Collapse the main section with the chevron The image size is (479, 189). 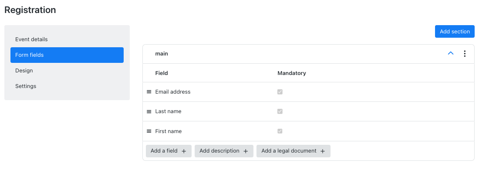(x=451, y=53)
